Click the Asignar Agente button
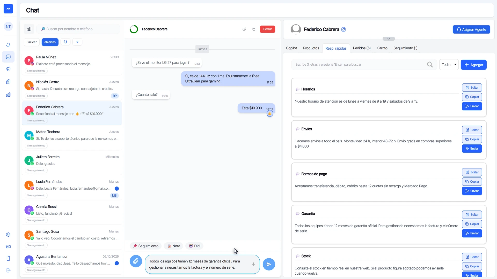The width and height of the screenshot is (497, 279). (471, 29)
